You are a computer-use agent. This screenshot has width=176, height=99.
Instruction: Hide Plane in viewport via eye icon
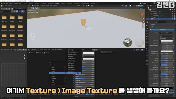coord(172,19)
